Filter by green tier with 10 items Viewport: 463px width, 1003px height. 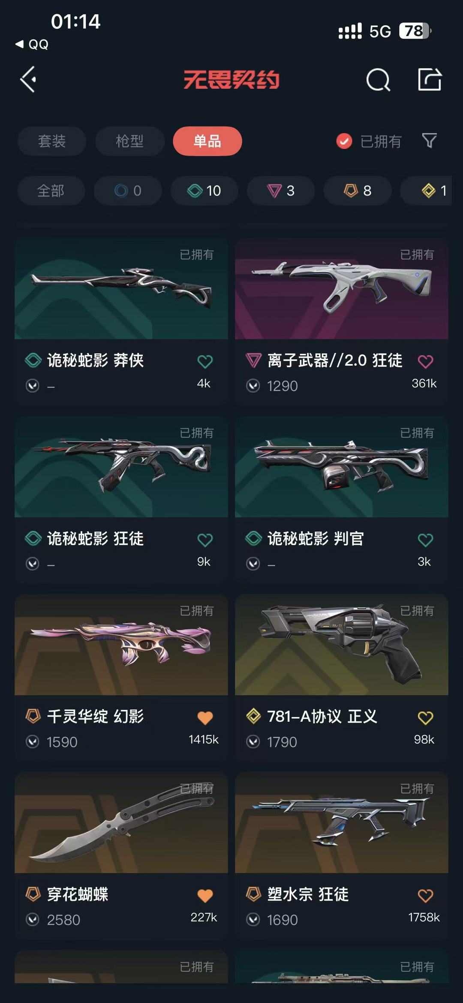click(204, 191)
